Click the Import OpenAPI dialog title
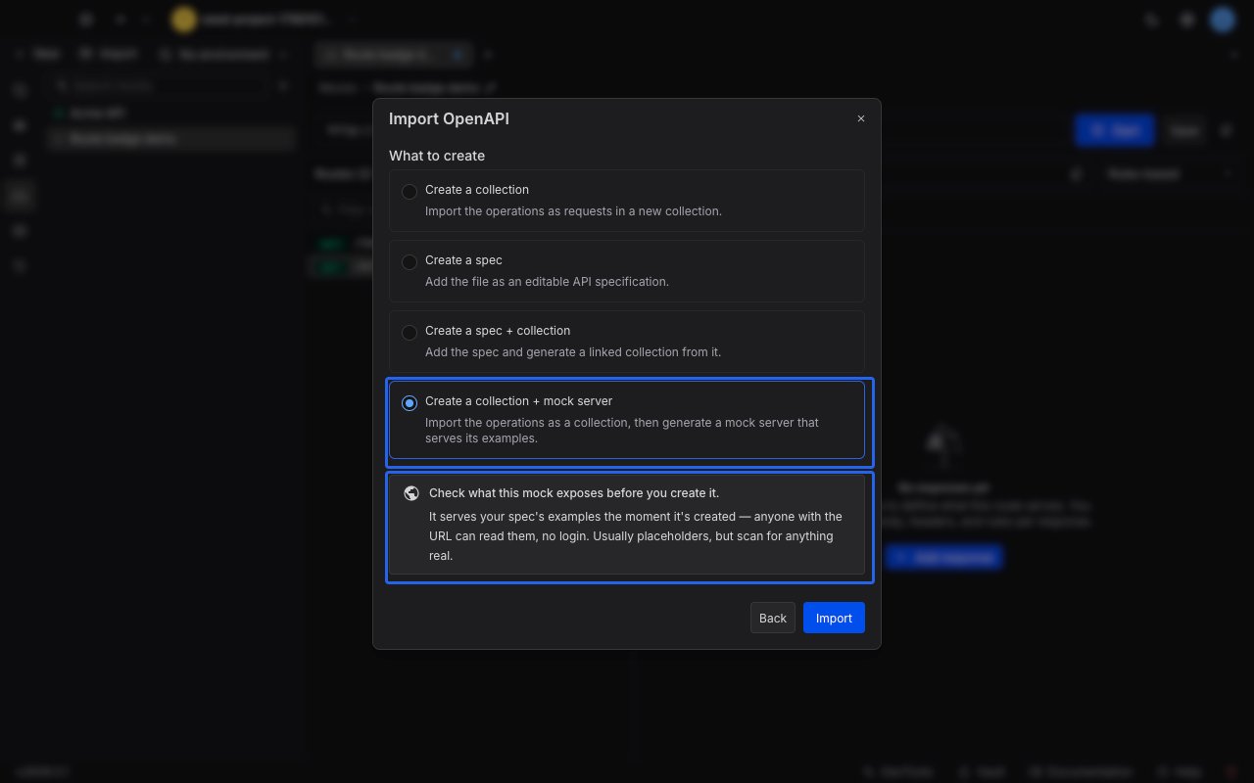The height and width of the screenshot is (783, 1254). pos(449,118)
